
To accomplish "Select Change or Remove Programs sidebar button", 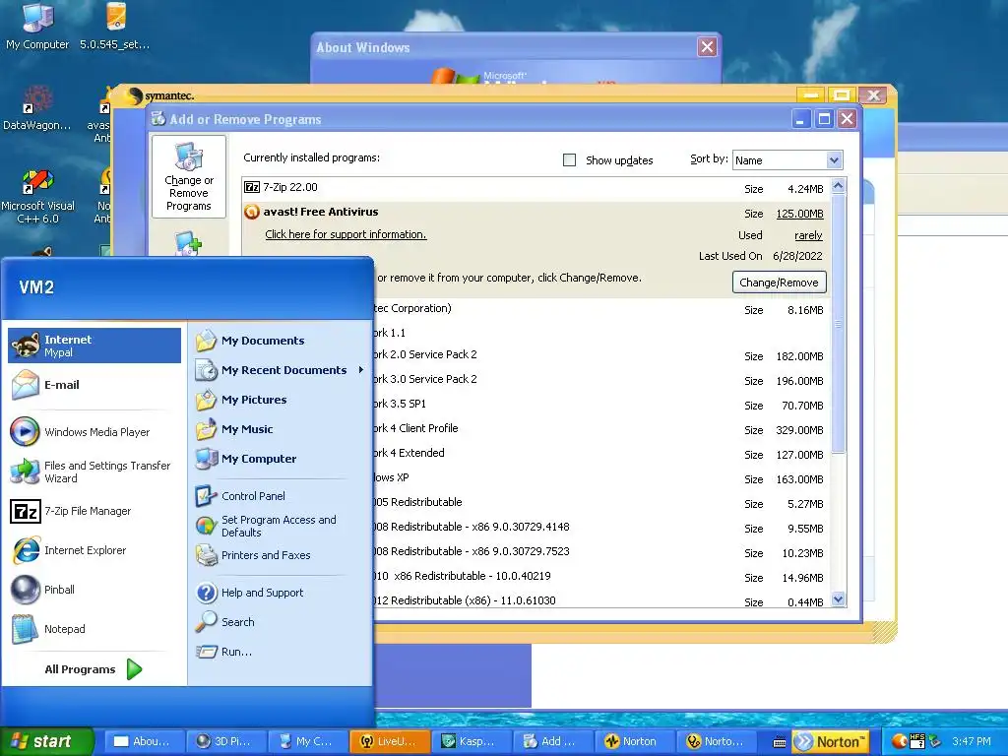I will (189, 177).
